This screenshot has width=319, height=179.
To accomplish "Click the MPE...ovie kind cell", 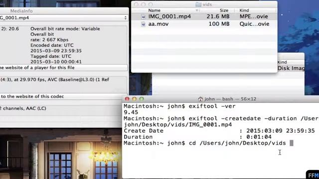I will (x=254, y=16).
